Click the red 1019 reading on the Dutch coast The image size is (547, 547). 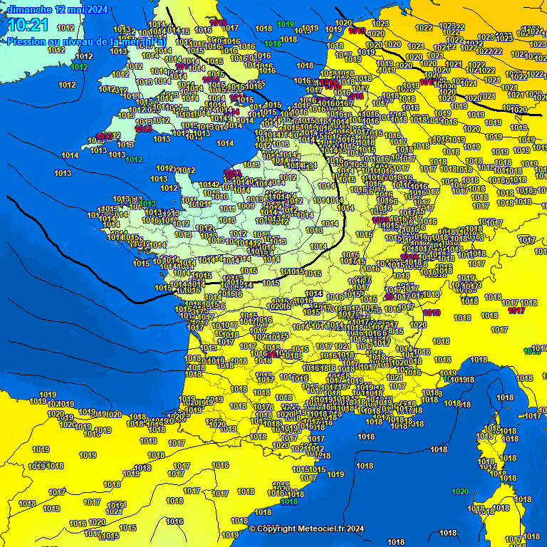pos(357,31)
